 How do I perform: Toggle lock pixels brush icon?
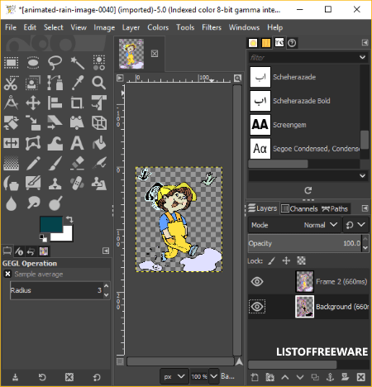point(272,260)
